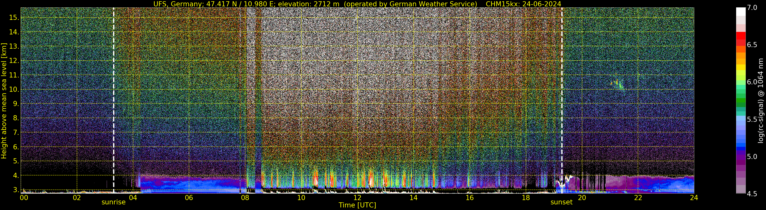Click the "24" time axis tick label
The image size is (766, 210).
[x=694, y=198]
